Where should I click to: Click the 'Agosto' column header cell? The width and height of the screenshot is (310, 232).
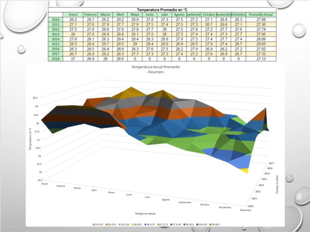click(x=179, y=15)
